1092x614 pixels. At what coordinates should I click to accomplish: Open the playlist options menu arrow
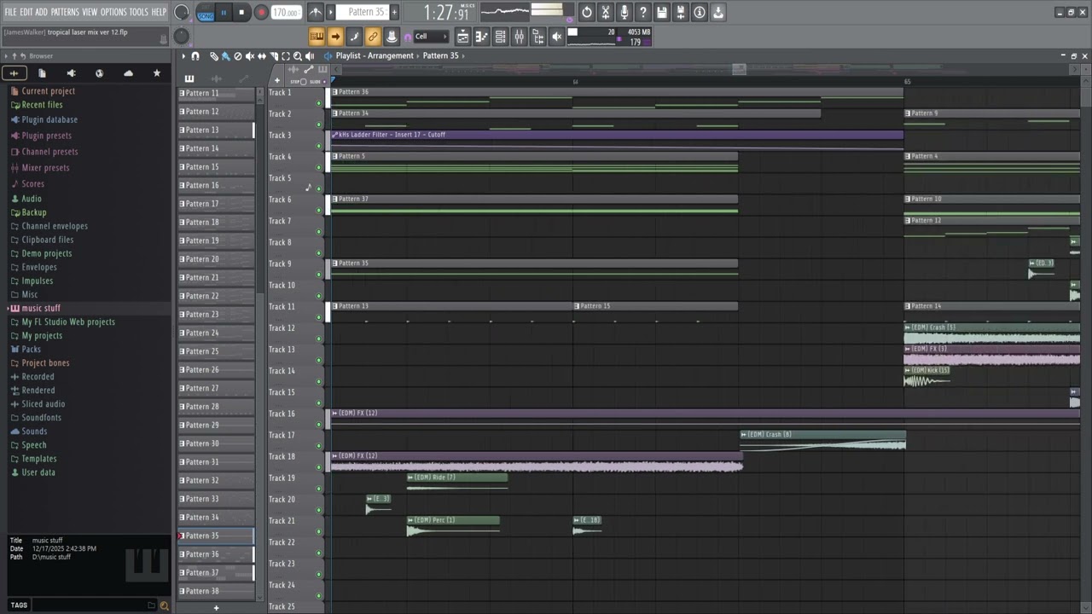[x=183, y=55]
